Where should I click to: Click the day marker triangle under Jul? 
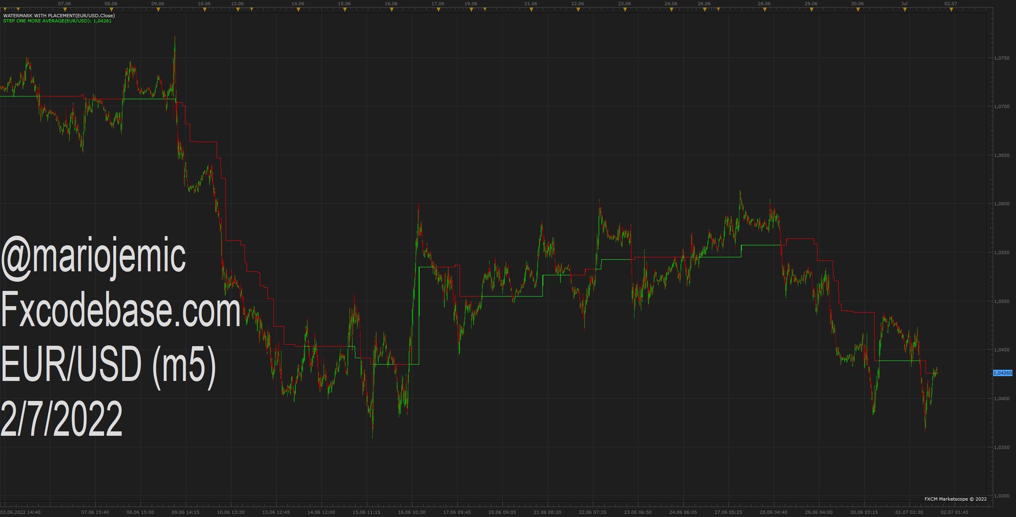point(905,10)
